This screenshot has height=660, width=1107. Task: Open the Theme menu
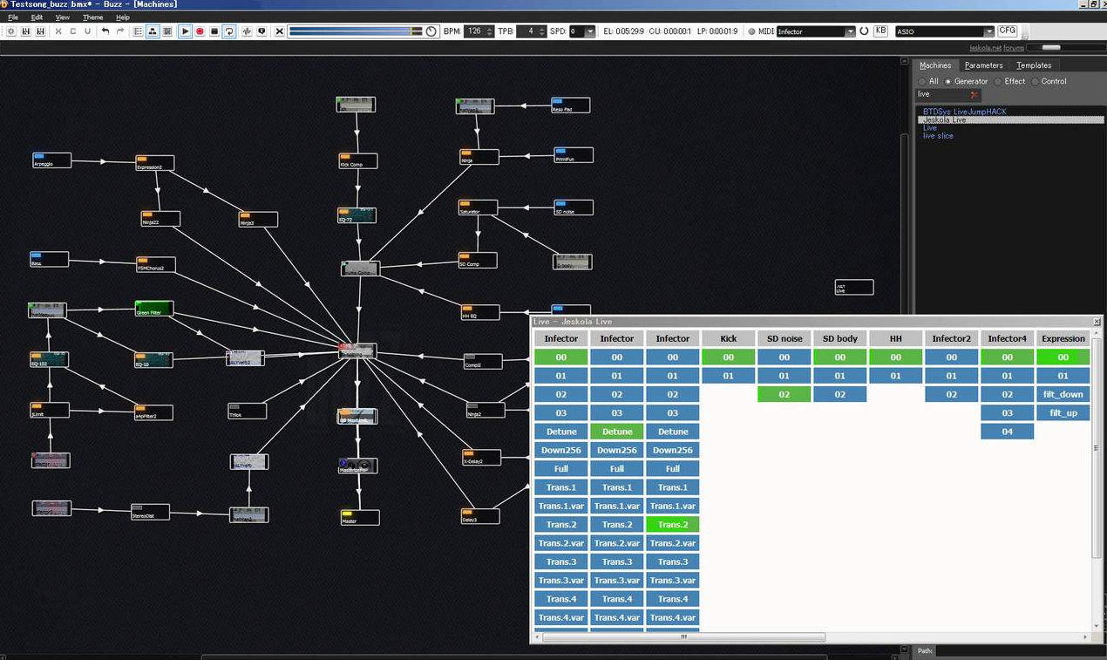(92, 17)
